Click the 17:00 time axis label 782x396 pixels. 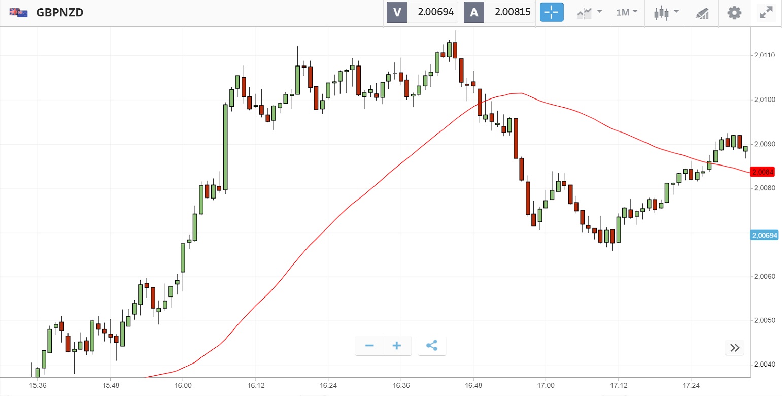545,386
